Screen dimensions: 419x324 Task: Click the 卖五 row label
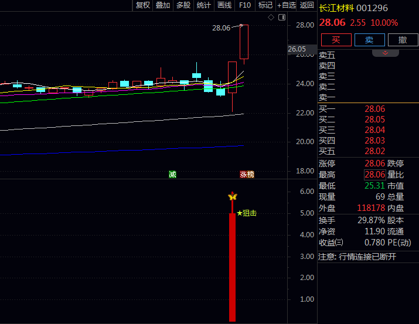(327, 55)
